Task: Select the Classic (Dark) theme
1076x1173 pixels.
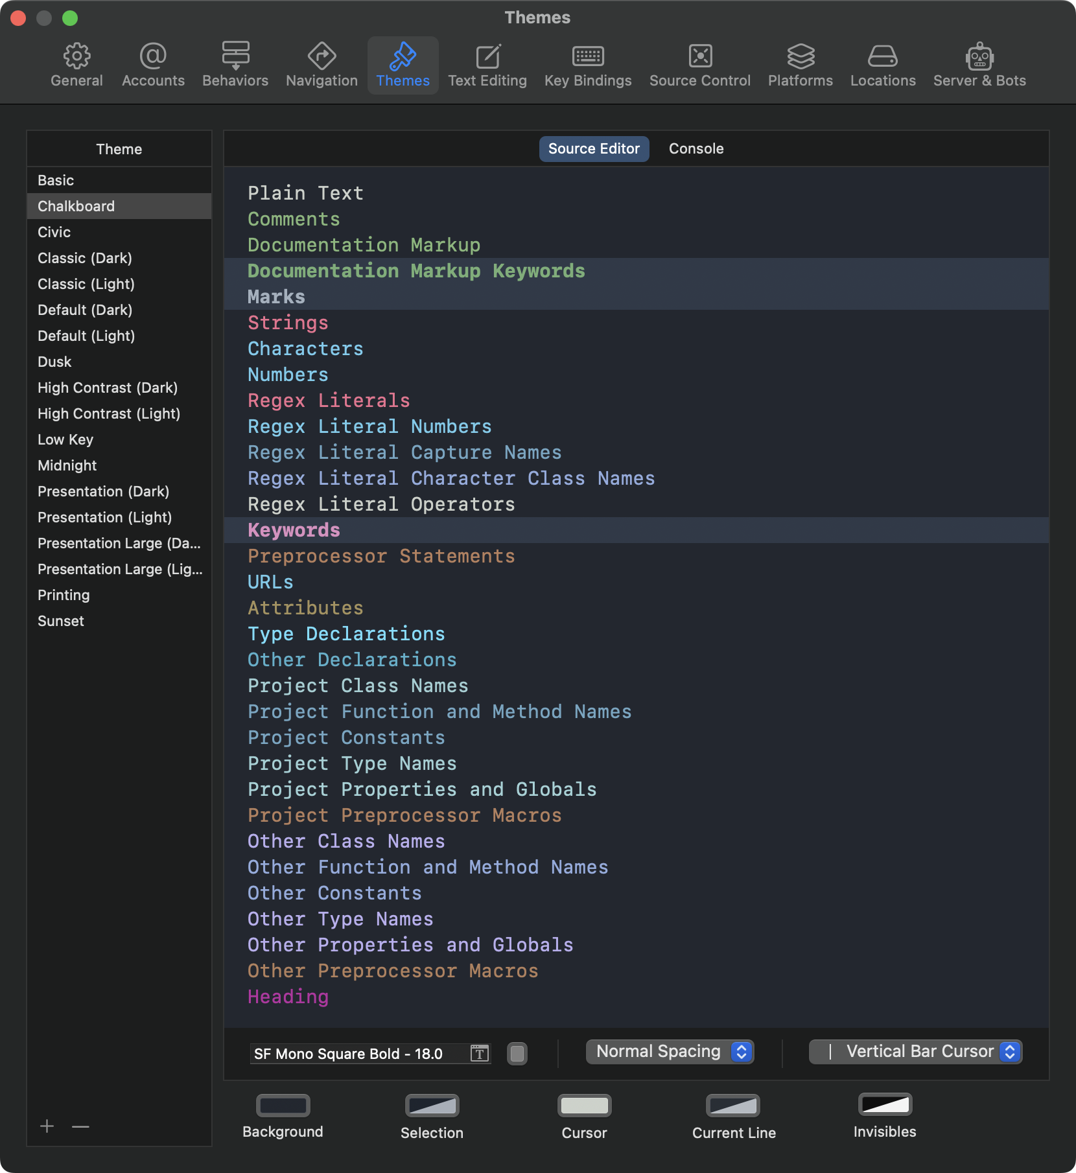Action: (119, 258)
